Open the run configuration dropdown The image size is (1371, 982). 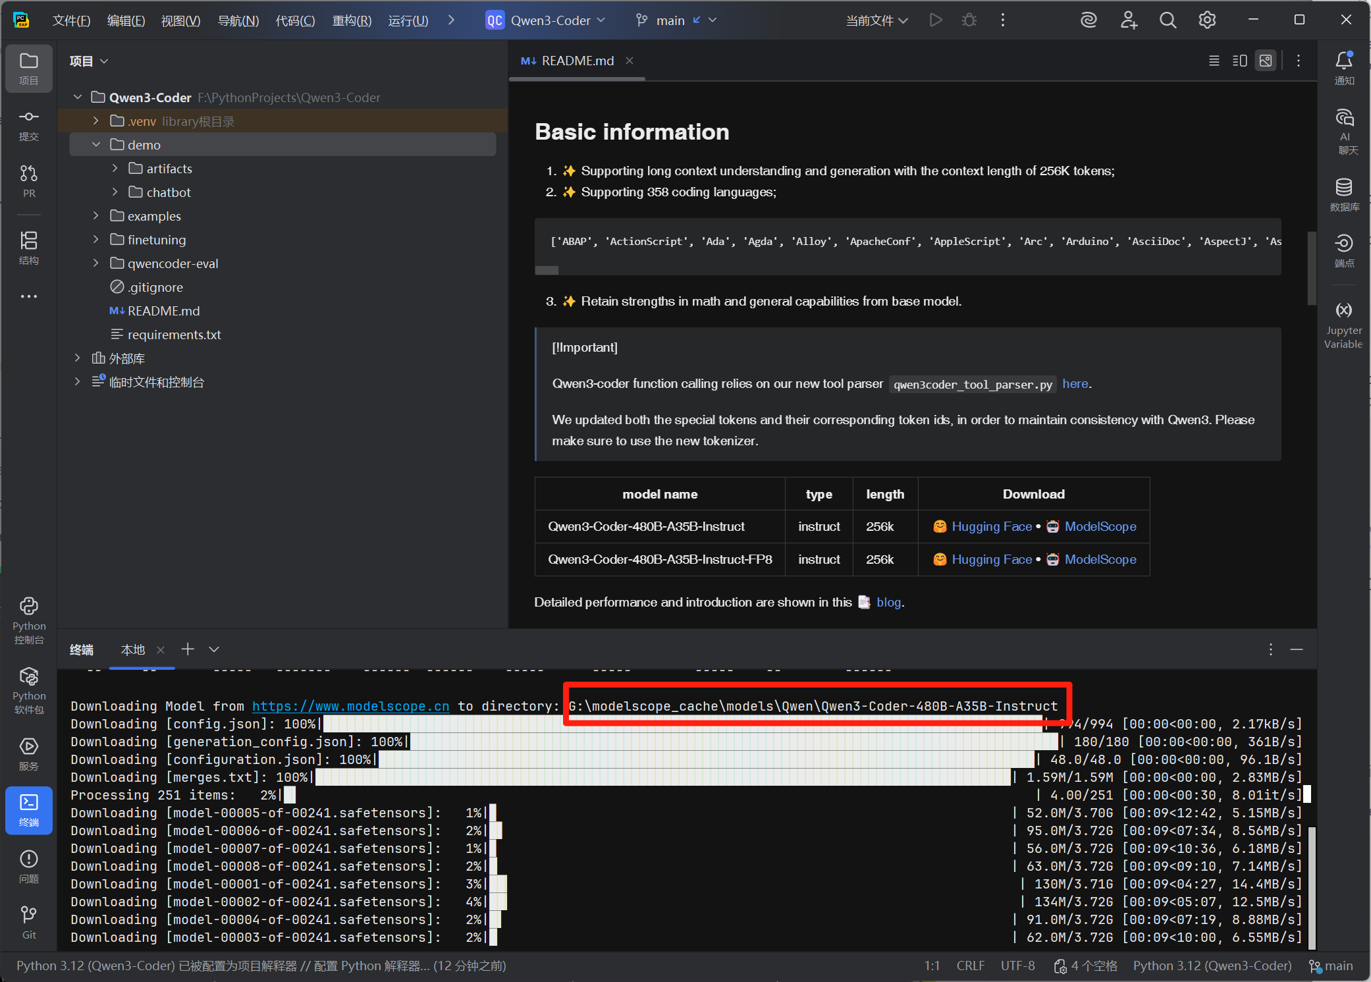pos(877,20)
